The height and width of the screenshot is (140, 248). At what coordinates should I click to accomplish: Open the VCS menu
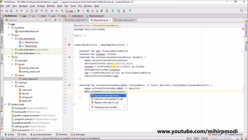80,6
